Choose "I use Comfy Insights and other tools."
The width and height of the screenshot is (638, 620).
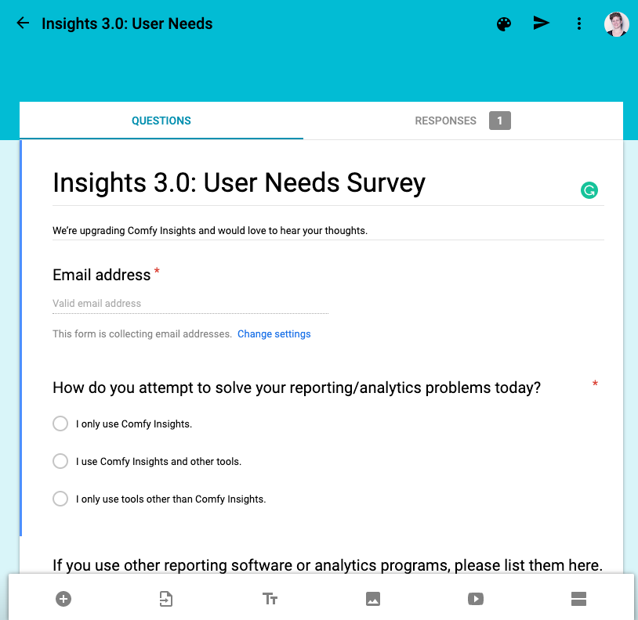(x=60, y=461)
